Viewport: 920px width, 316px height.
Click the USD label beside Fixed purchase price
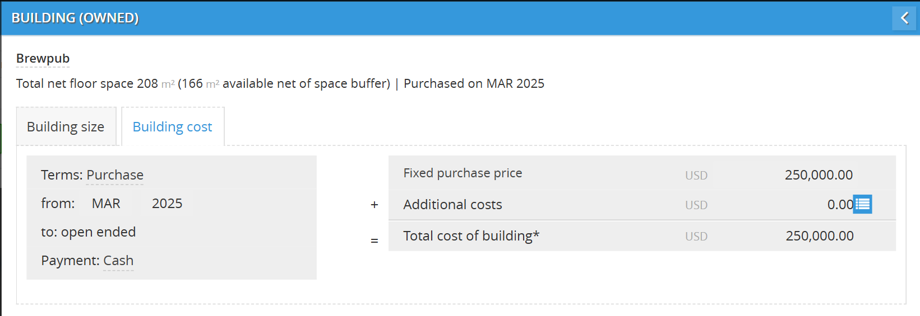click(696, 176)
